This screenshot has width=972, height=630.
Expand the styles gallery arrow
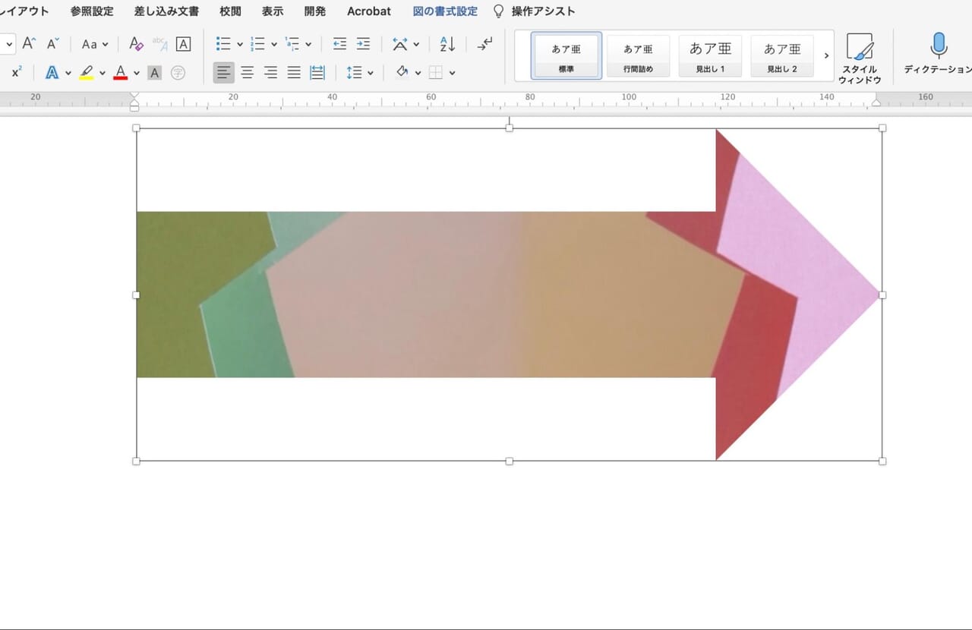point(826,56)
